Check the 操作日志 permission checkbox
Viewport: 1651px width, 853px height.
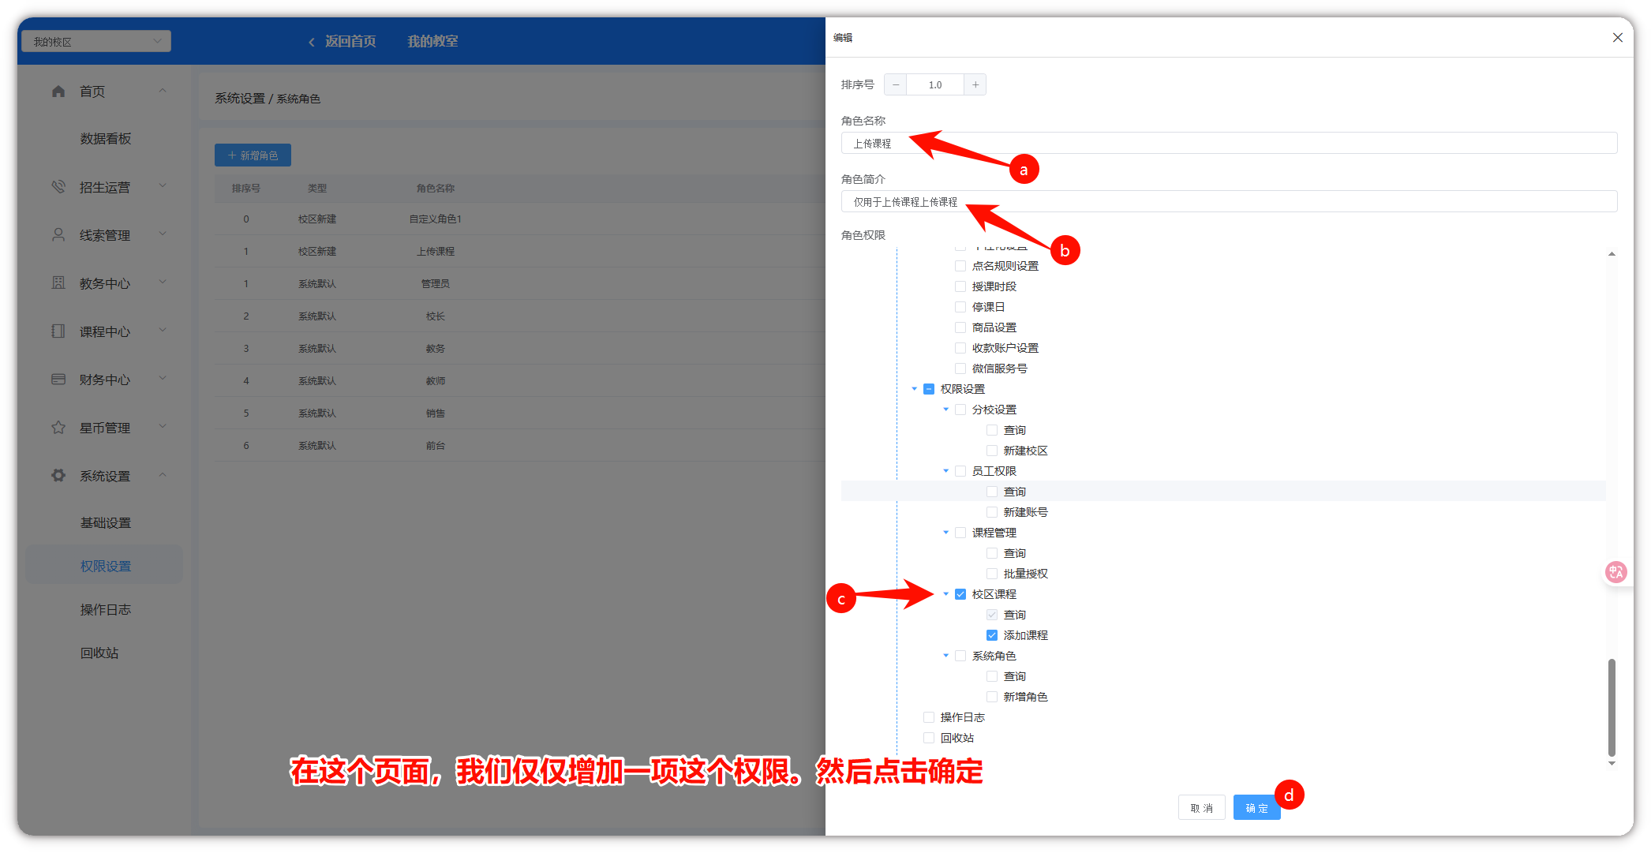tap(929, 717)
